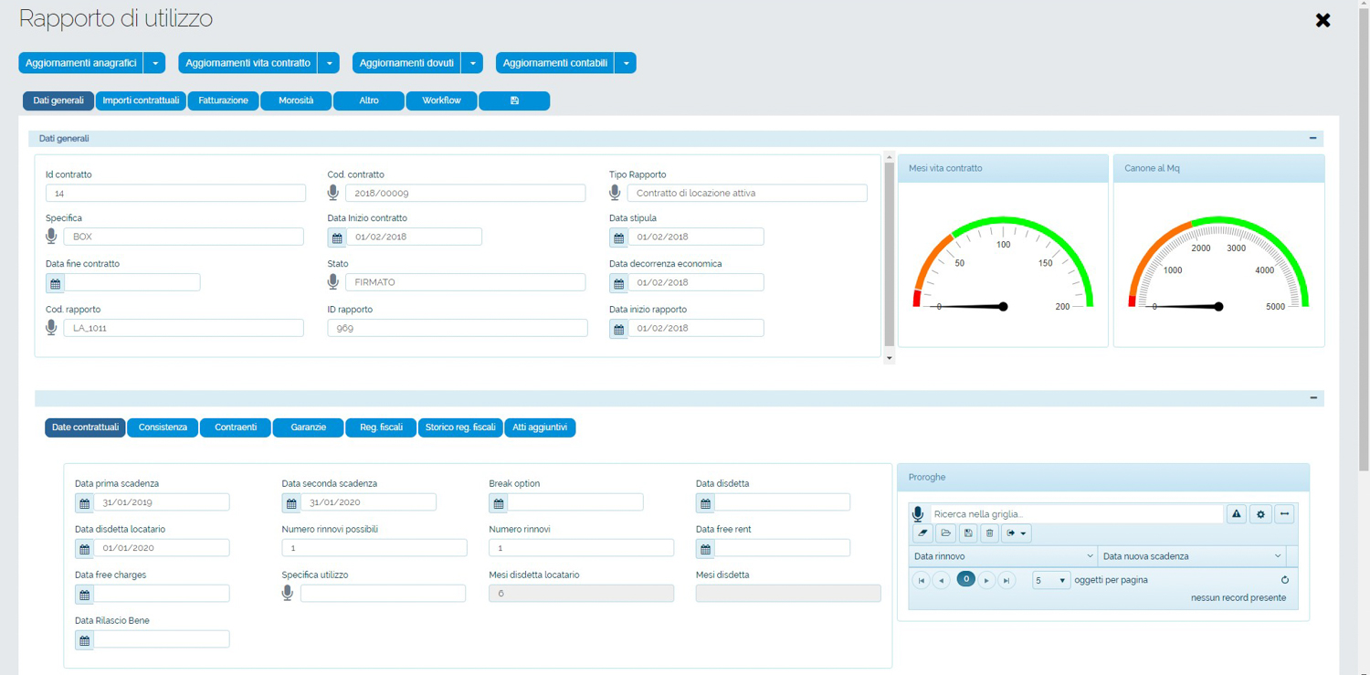Expand Aggiornamenti anagrafici dropdown arrow
Screen dimensions: 1370x675
click(155, 63)
